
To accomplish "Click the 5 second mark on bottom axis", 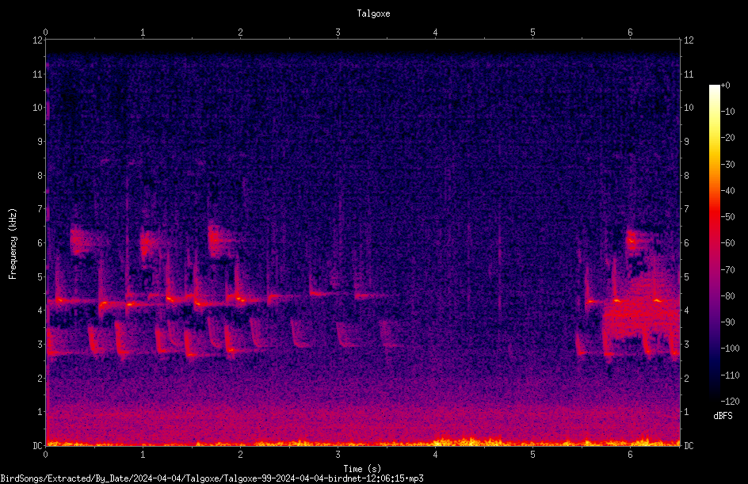I will [532, 455].
